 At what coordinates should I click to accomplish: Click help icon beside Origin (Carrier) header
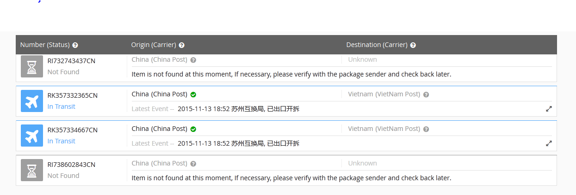[x=182, y=45]
